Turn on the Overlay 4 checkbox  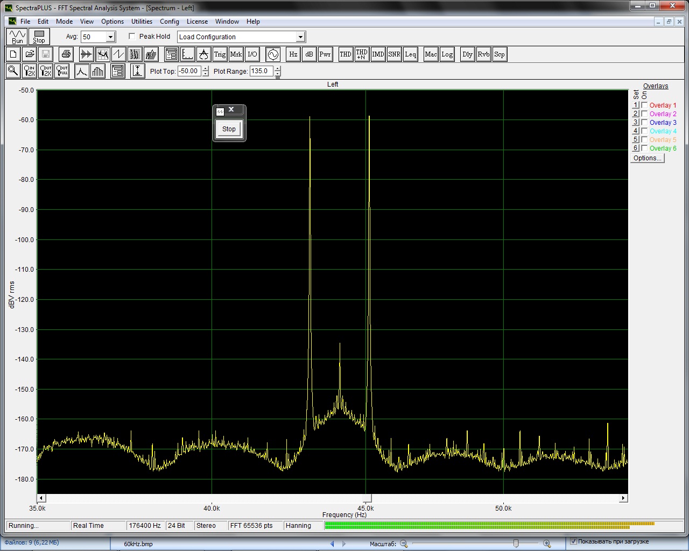(x=644, y=131)
